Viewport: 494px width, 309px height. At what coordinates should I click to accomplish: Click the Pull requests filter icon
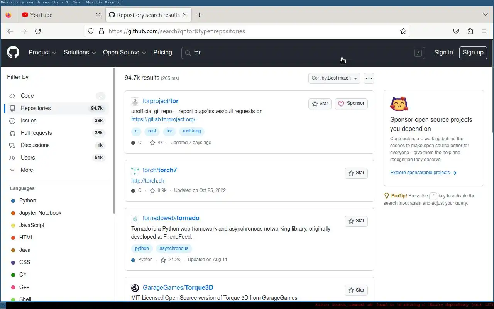tap(12, 133)
